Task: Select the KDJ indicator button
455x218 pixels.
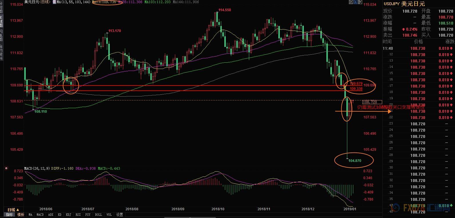Action: point(68,215)
